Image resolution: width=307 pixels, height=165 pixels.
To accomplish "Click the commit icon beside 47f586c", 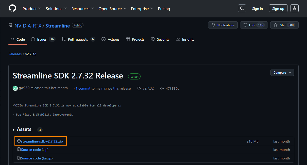I will click(162, 89).
